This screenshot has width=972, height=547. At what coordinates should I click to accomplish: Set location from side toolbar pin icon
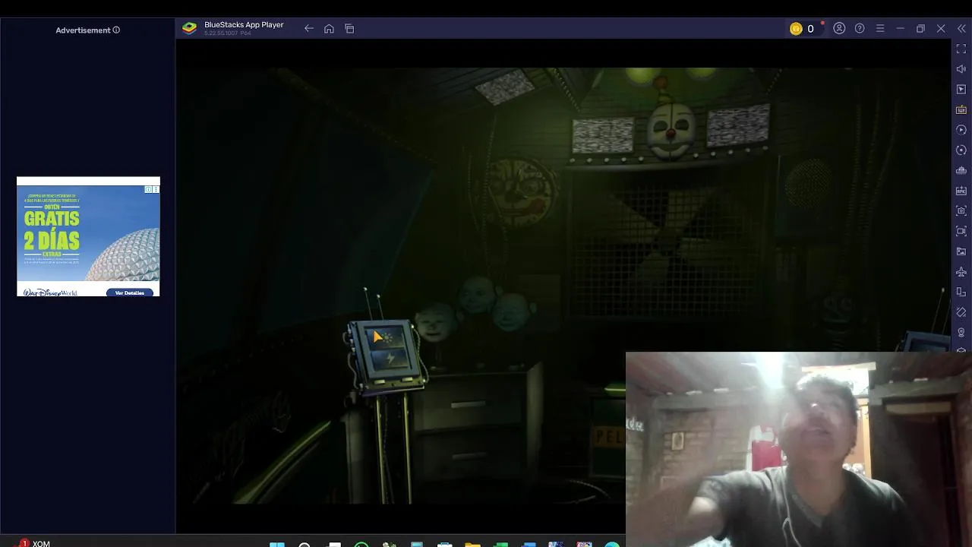click(x=961, y=333)
